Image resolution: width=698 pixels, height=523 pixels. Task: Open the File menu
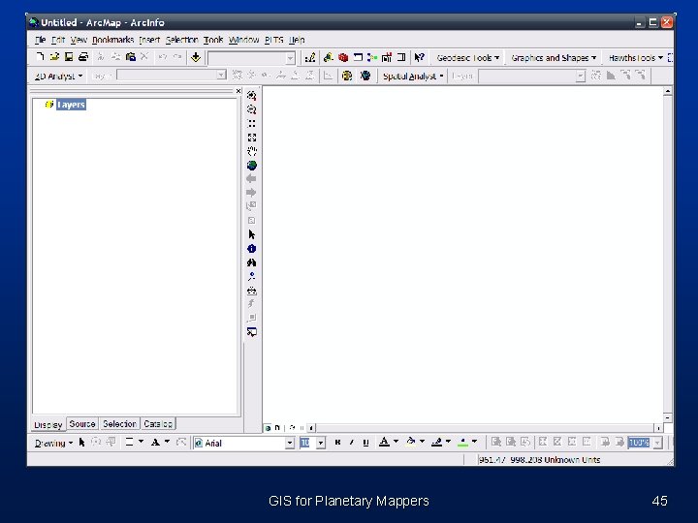coord(40,40)
